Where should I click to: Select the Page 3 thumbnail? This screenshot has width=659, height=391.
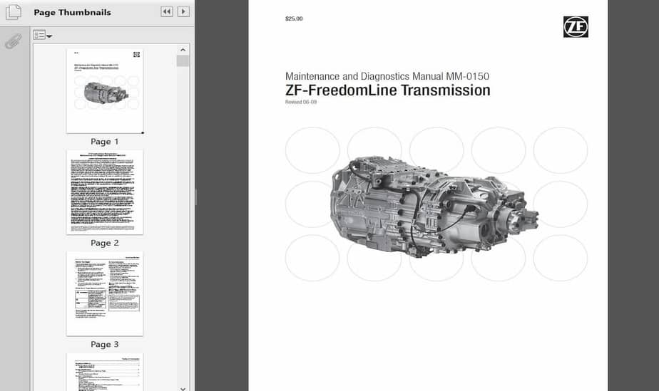[x=105, y=293]
